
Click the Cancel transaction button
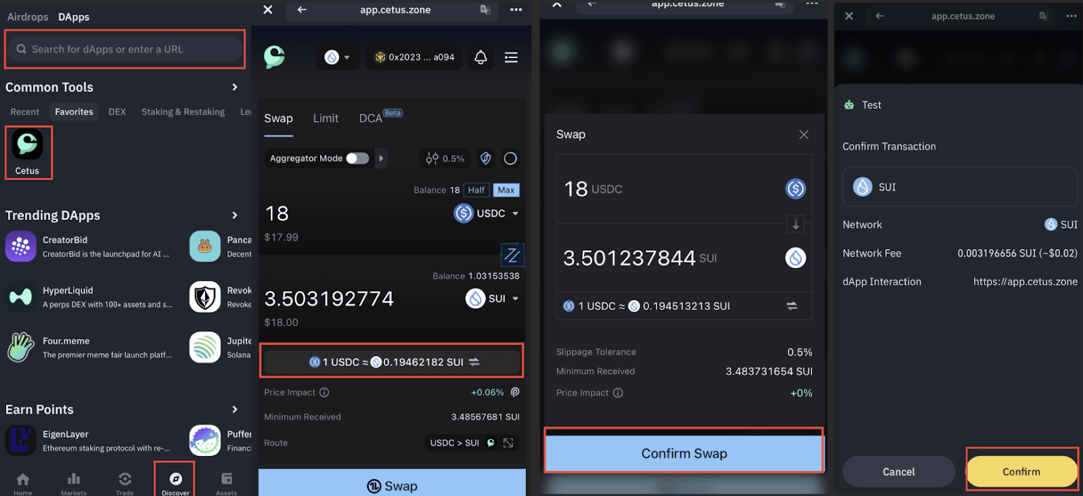pyautogui.click(x=898, y=472)
